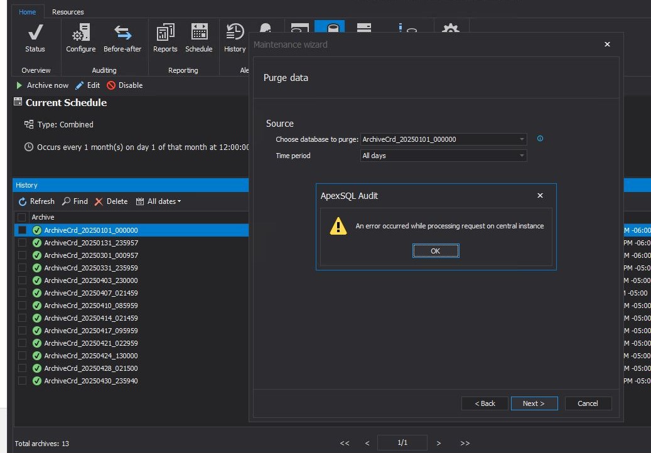Viewport: 651px width, 453px height.
Task: Close the Maintenance wizard window
Action: pos(607,44)
